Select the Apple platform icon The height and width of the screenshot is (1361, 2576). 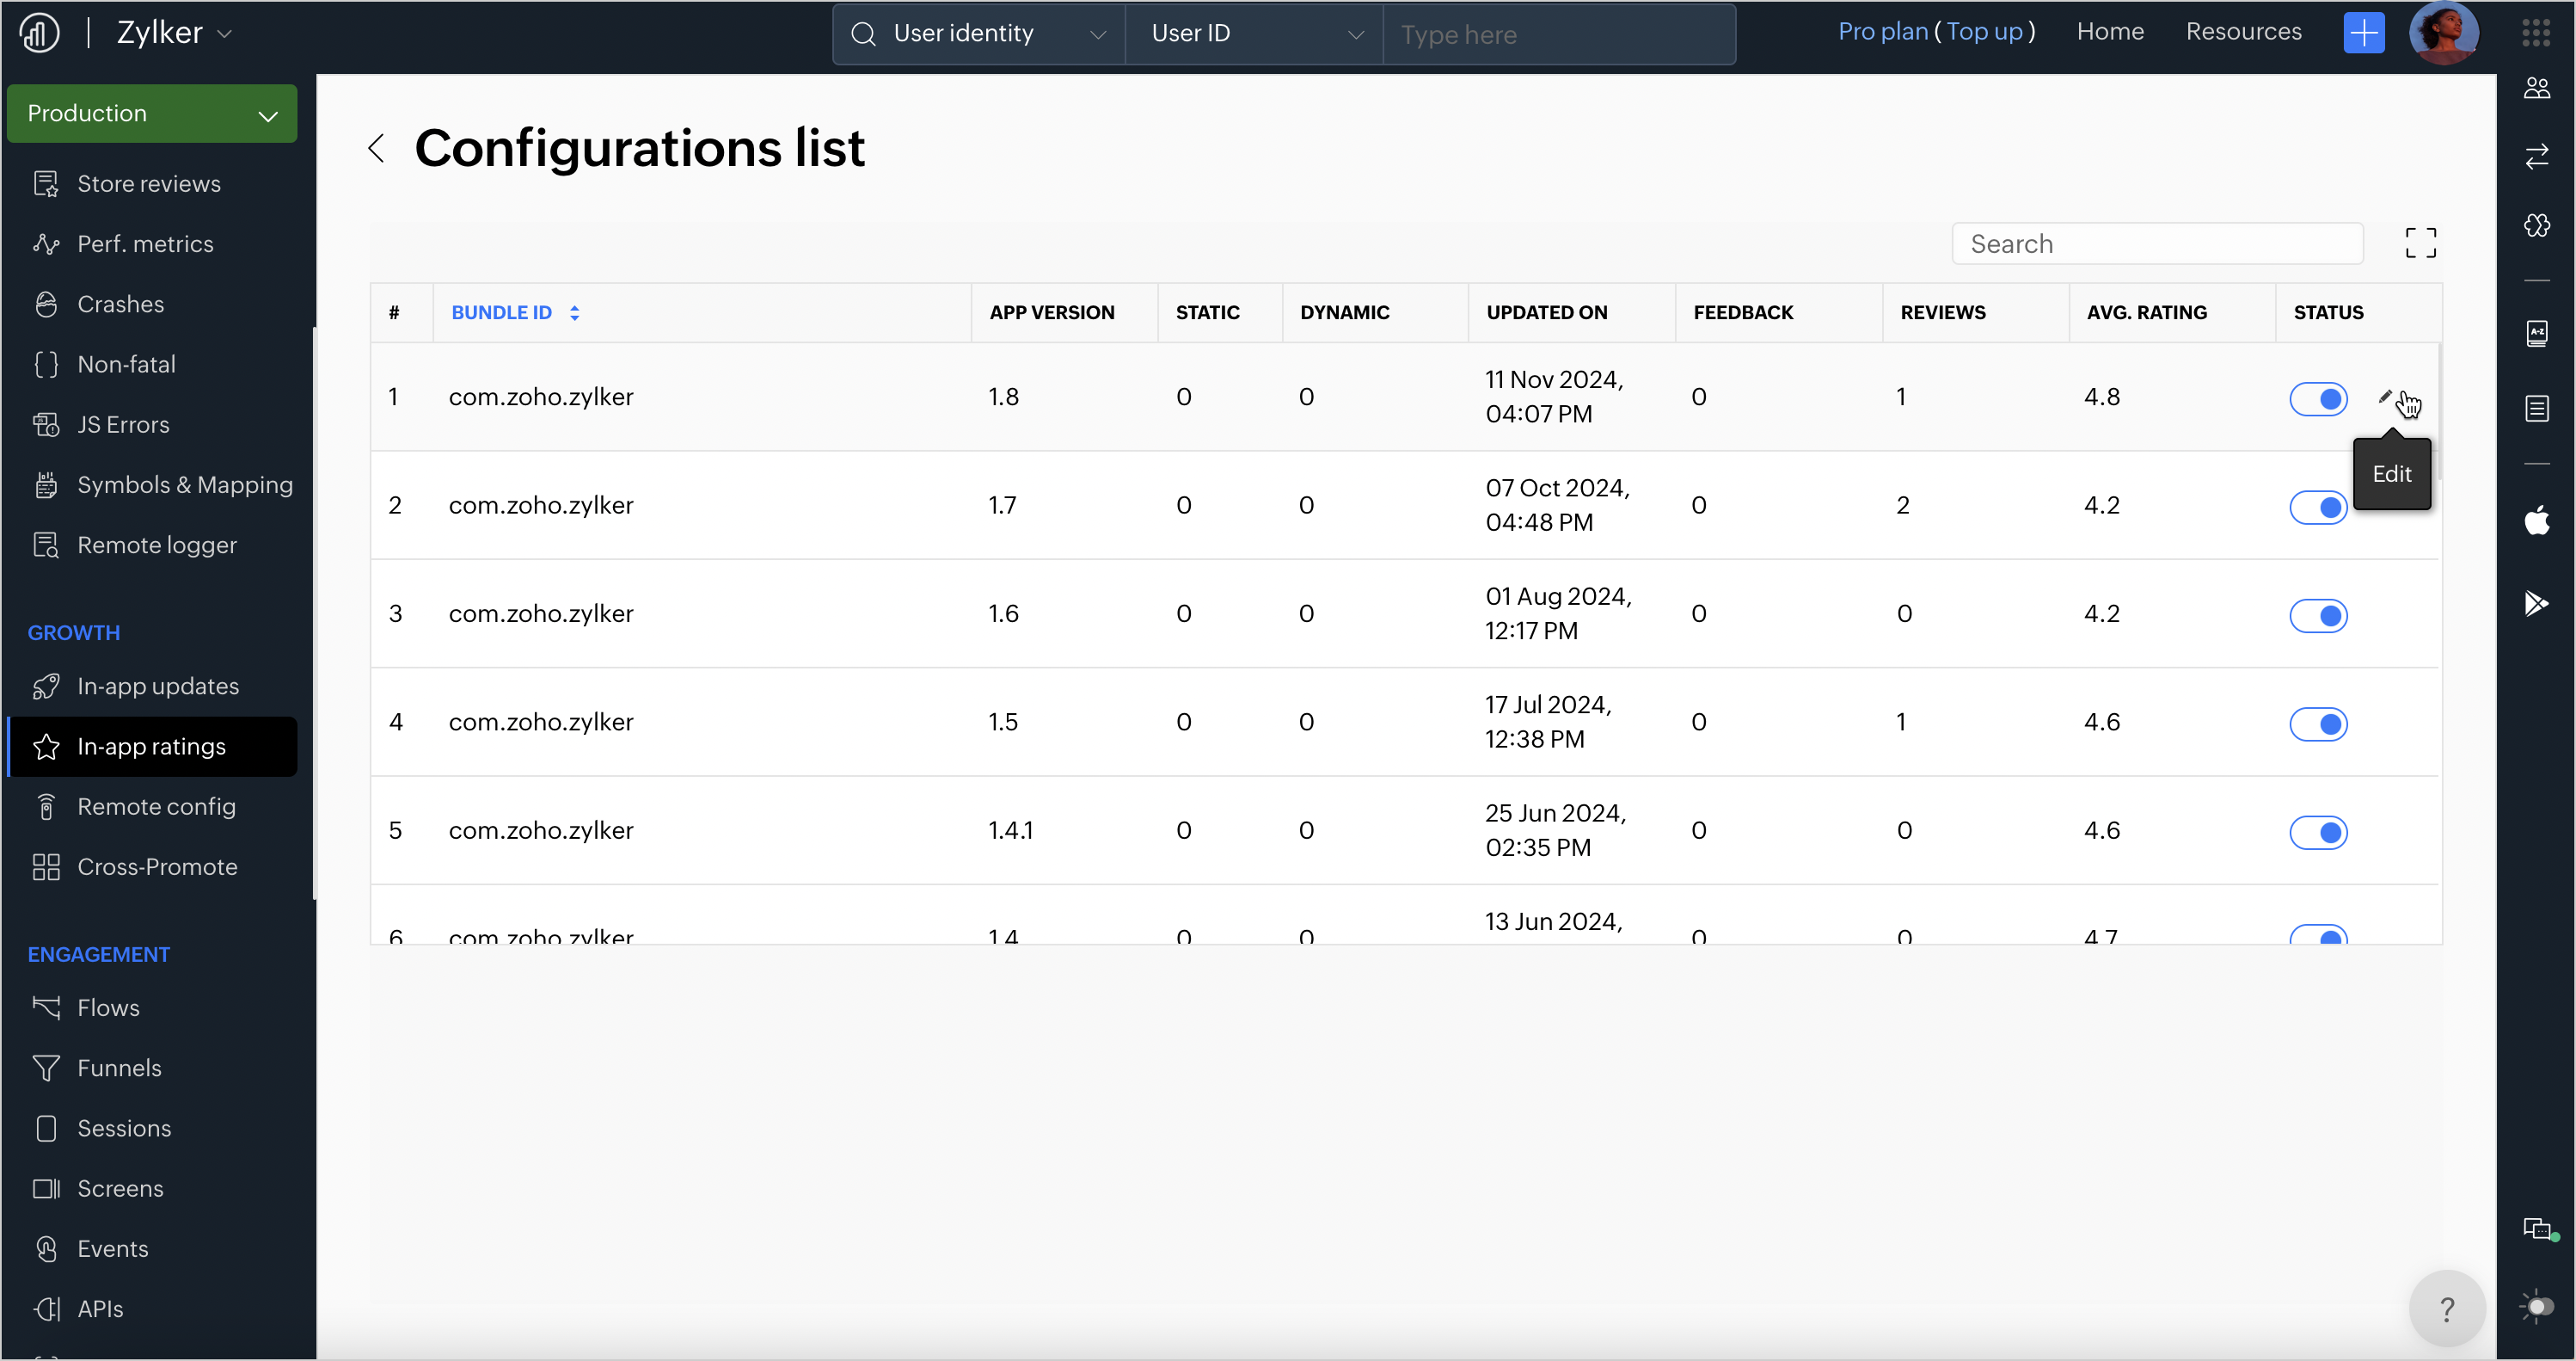[x=2537, y=520]
